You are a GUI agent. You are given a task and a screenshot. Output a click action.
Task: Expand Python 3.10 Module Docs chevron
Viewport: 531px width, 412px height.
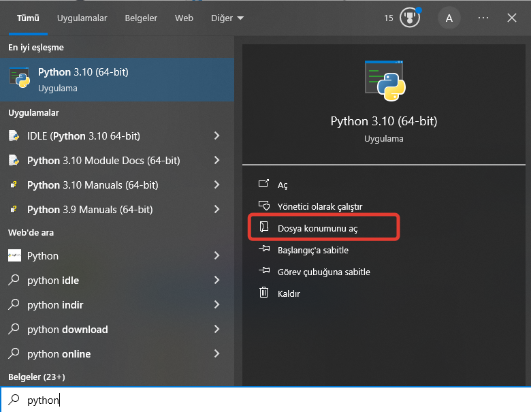tap(216, 160)
